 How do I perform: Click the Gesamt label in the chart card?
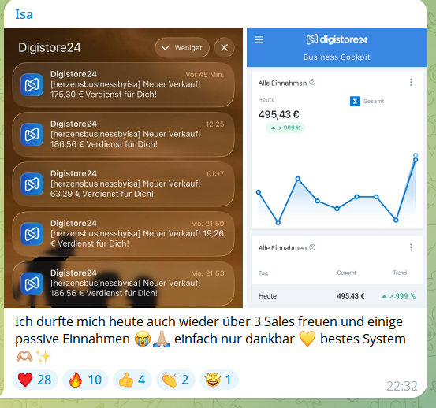click(374, 102)
